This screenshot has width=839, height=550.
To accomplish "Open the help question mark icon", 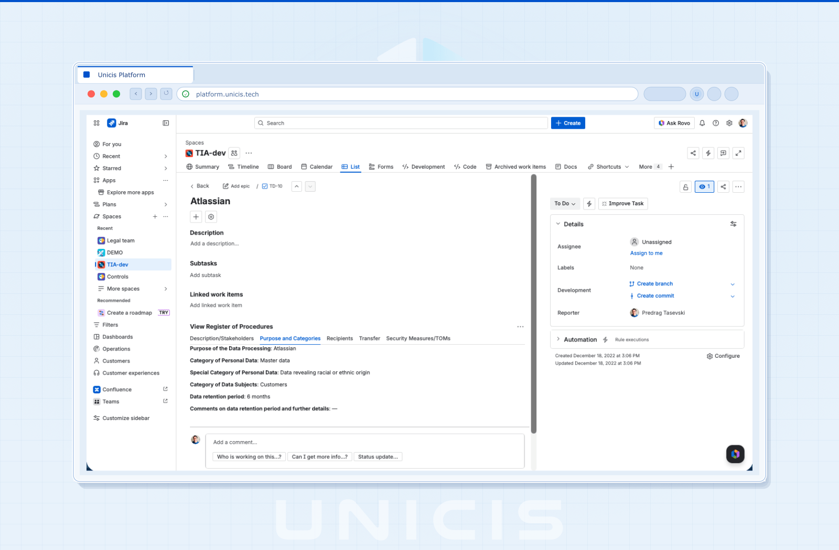I will pos(716,123).
